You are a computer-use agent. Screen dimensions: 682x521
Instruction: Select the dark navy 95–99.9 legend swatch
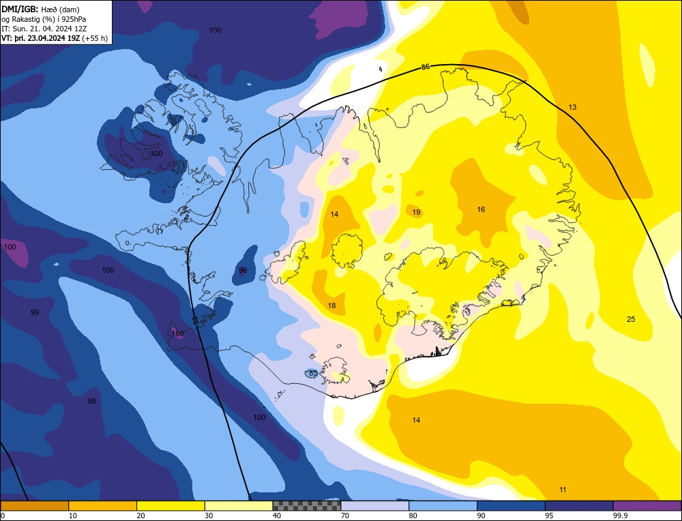coord(579,506)
